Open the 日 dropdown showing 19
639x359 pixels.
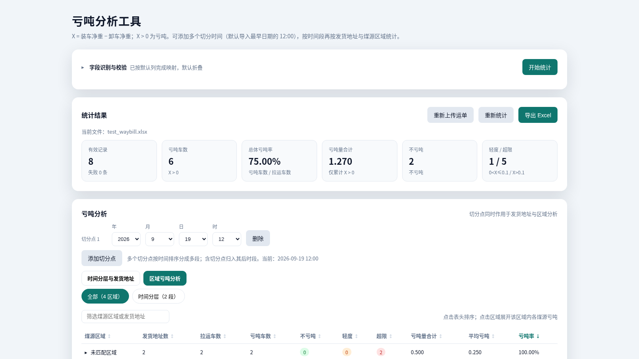pyautogui.click(x=193, y=239)
